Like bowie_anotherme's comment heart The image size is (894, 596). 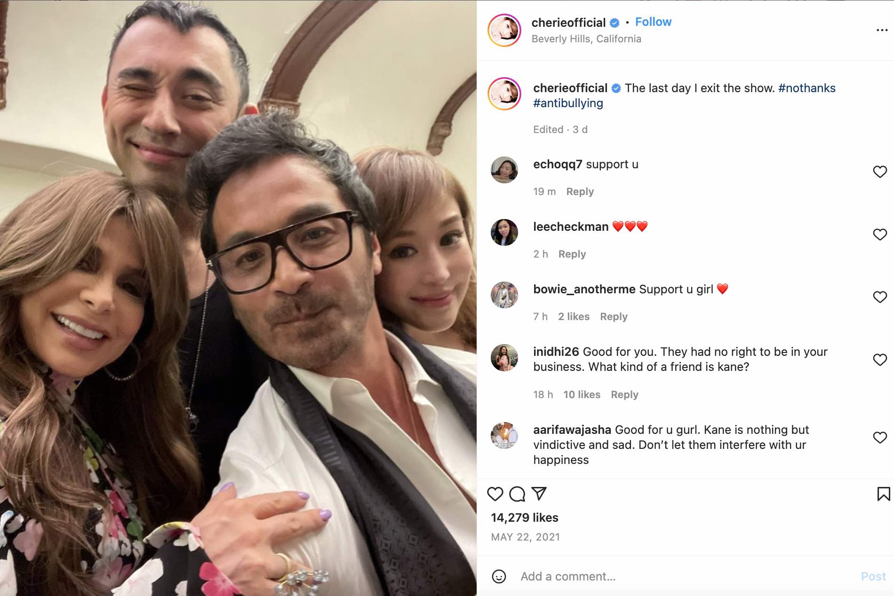click(x=880, y=297)
